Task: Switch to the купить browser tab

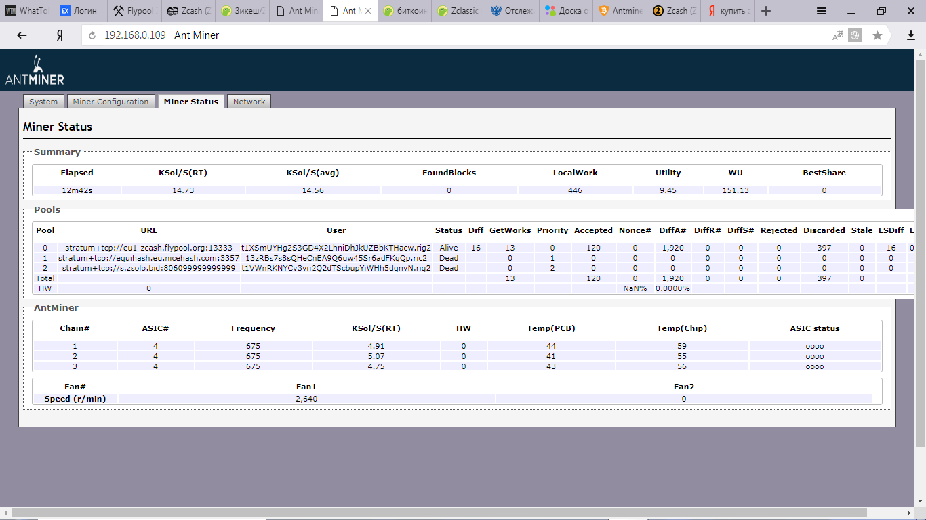Action: 729,11
